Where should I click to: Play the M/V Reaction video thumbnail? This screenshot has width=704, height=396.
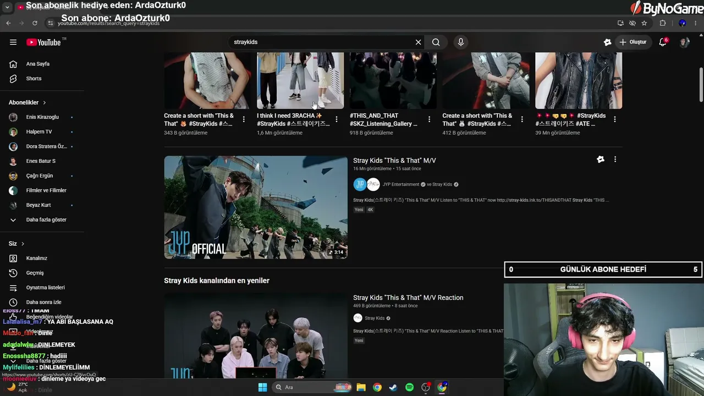point(256,335)
